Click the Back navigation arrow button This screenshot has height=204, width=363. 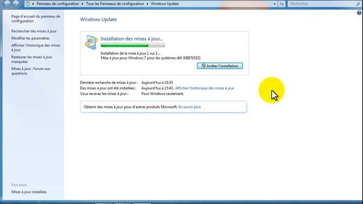(7, 3)
